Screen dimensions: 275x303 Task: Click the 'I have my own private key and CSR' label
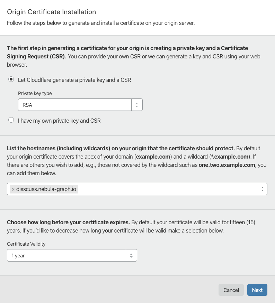click(x=59, y=121)
